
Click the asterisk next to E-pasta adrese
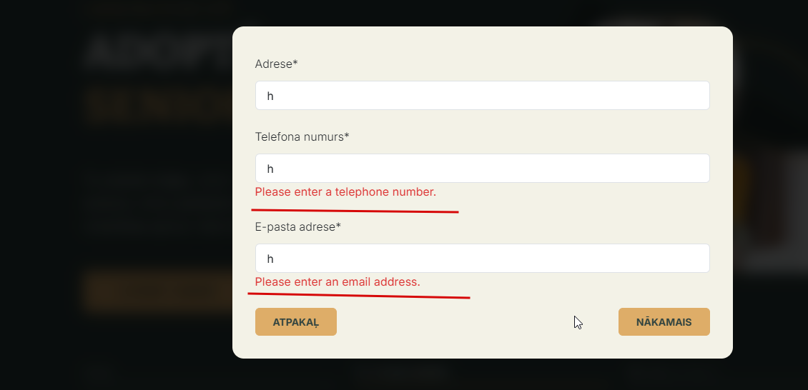click(x=339, y=226)
